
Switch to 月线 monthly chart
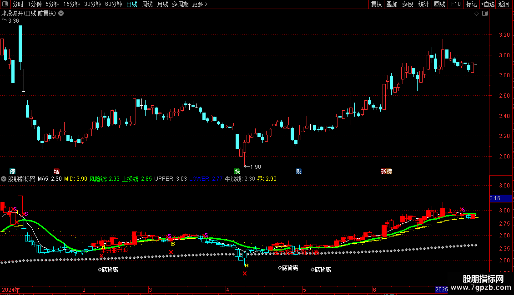click(162, 4)
